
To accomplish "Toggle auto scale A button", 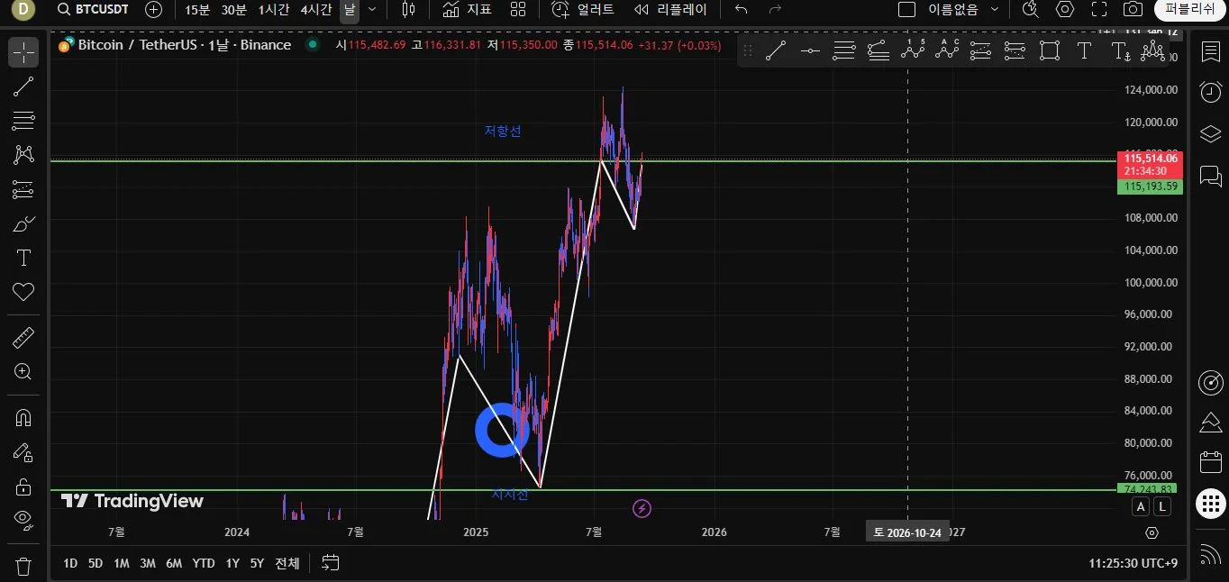I will click(1141, 507).
